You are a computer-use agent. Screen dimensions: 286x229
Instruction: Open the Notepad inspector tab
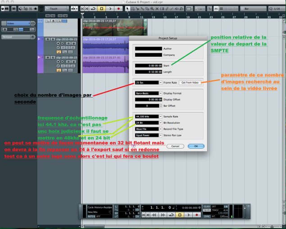point(16,37)
